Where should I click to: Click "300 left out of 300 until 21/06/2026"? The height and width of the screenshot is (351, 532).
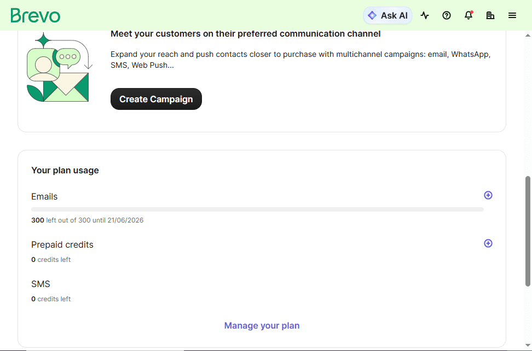coord(87,220)
